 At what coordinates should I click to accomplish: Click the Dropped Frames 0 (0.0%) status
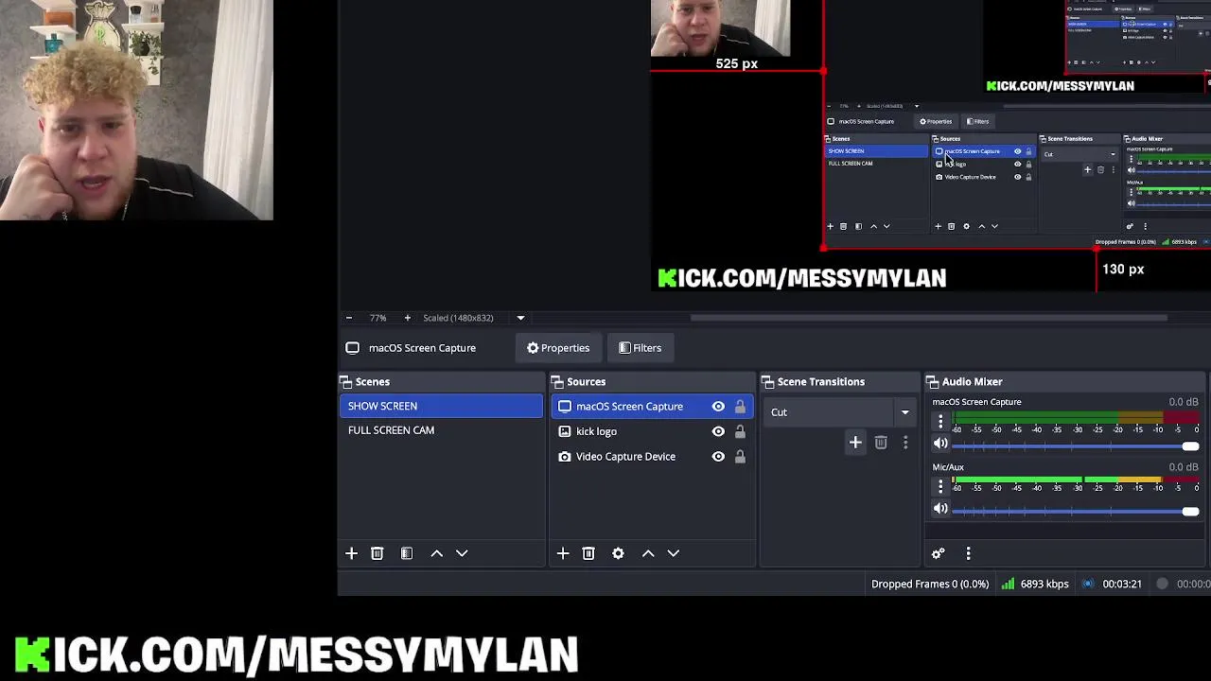click(x=930, y=585)
